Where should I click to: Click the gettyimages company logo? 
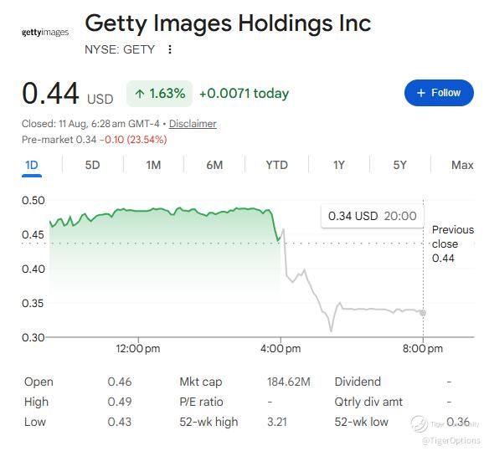coord(45,33)
